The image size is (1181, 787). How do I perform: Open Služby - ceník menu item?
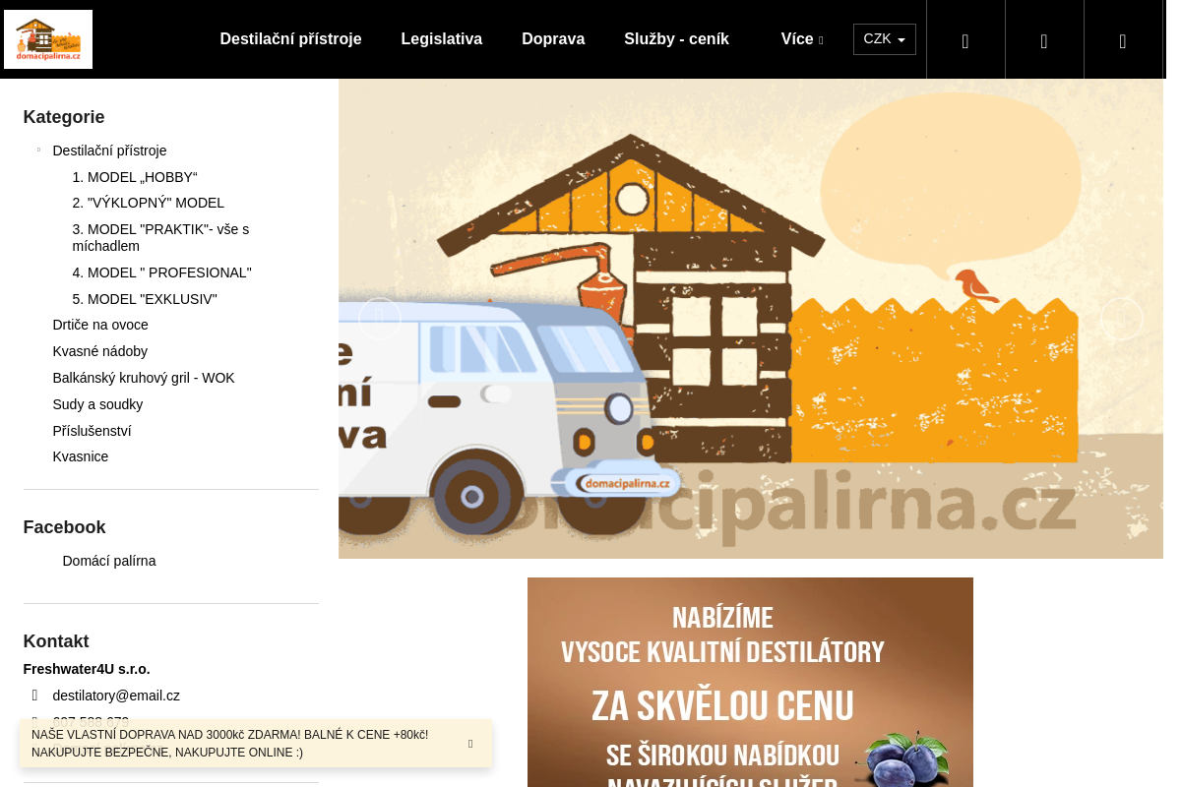[x=676, y=39]
